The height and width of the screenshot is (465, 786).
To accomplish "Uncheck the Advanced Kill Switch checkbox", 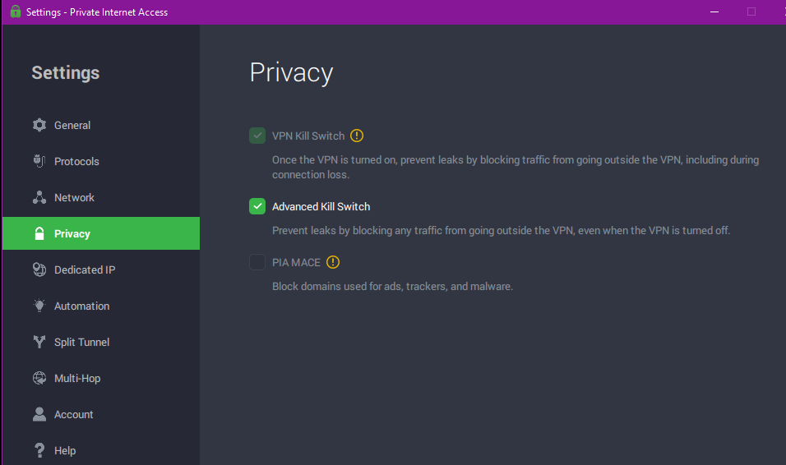I will coord(257,206).
